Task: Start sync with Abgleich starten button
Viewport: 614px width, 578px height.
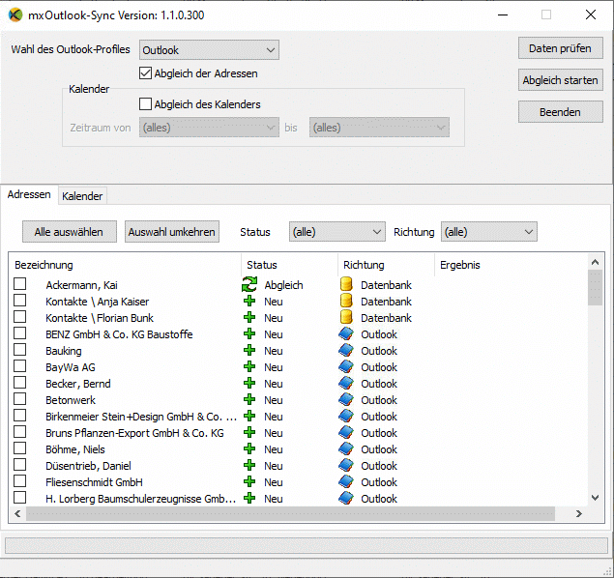Action: [561, 80]
